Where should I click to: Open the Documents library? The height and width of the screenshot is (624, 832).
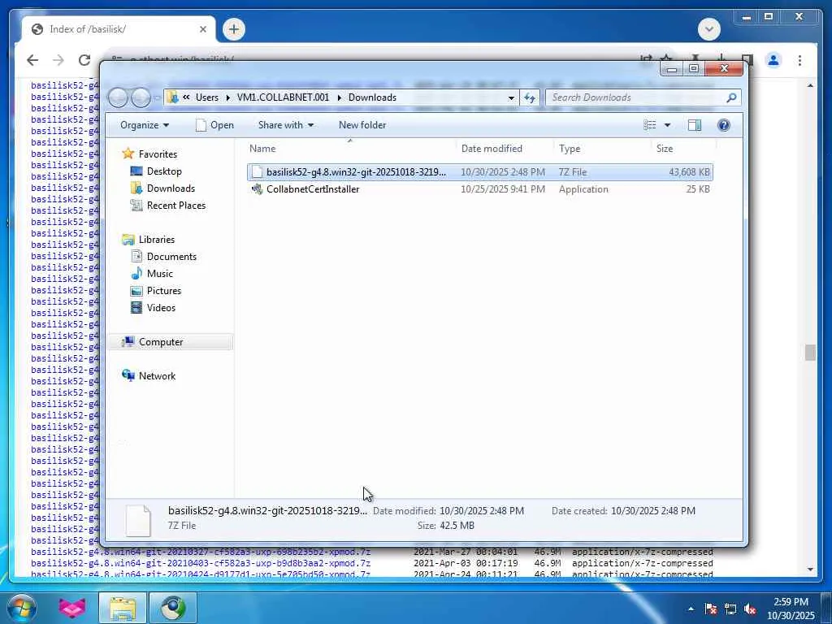click(x=171, y=256)
